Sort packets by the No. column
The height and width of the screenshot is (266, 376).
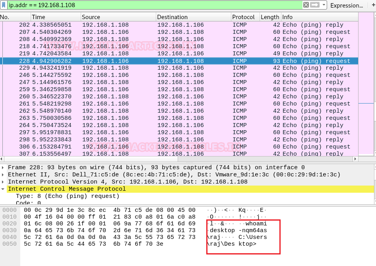pyautogui.click(x=16, y=17)
